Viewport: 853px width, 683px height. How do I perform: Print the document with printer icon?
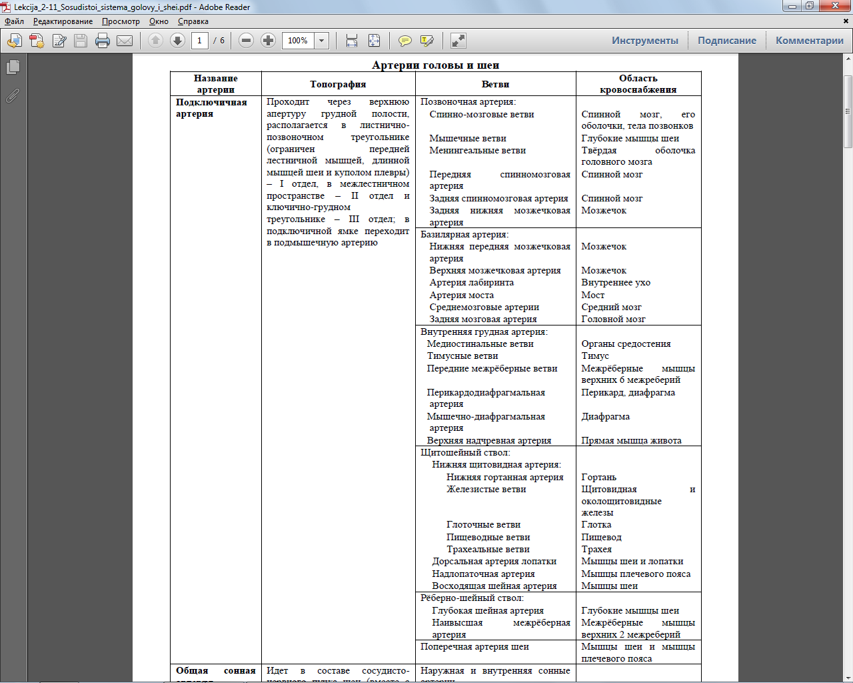click(x=103, y=41)
